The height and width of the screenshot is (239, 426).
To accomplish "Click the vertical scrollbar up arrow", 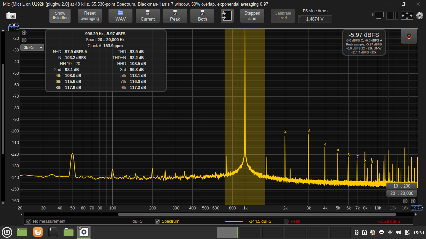I will coord(3,30).
